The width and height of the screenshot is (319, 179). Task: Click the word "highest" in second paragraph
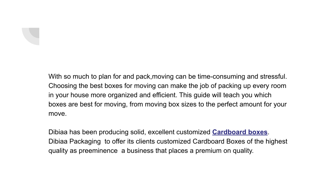click(276, 141)
